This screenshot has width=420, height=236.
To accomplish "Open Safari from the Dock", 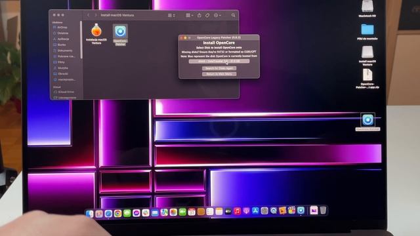I will point(108,214).
